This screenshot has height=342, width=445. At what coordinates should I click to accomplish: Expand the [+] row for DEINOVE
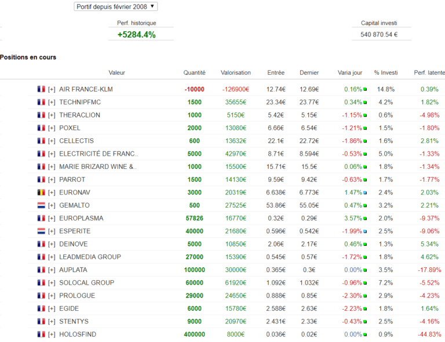[x=52, y=244]
